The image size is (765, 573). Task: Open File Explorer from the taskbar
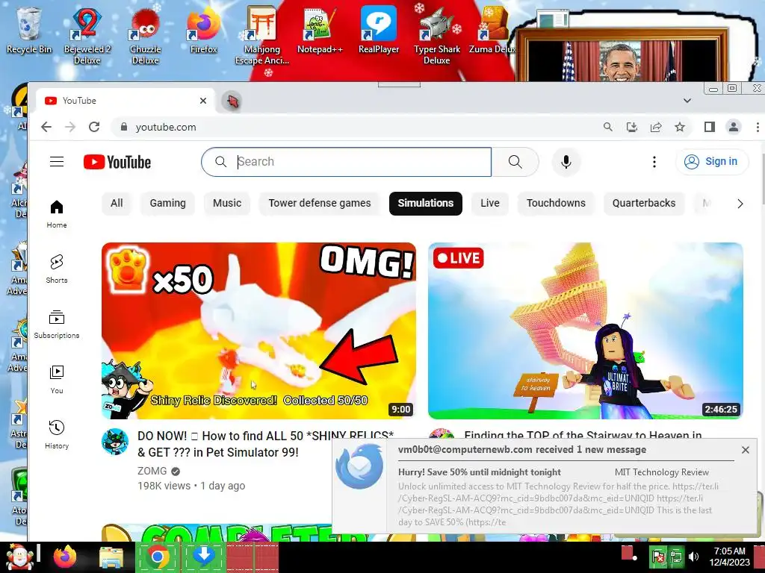point(111,557)
